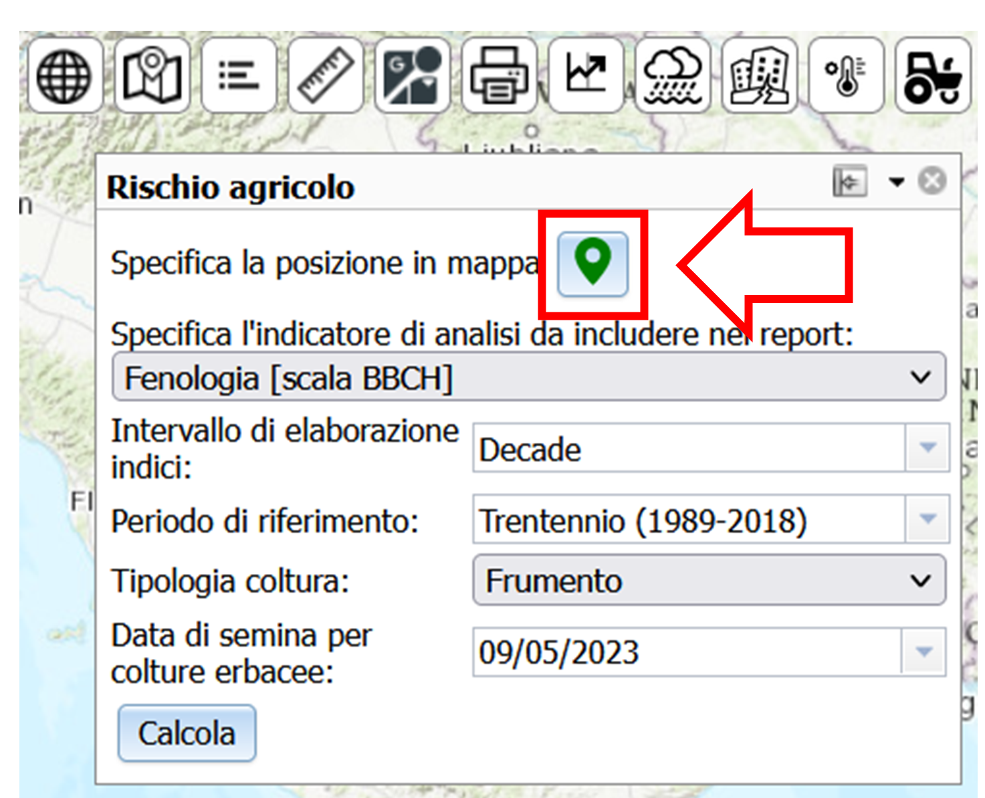This screenshot has width=985, height=798.
Task: Open the damaged buildings risk tool
Action: point(760,75)
